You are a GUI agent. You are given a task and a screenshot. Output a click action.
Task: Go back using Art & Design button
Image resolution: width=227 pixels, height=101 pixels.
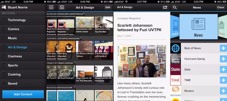pos(124,7)
